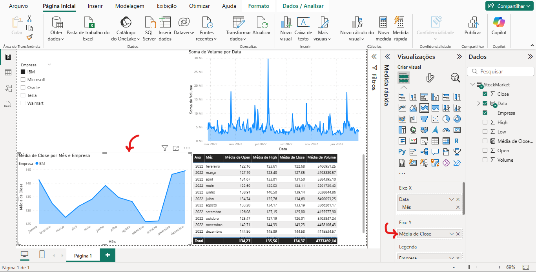The height and width of the screenshot is (272, 536).
Task: Tick the Low field checkbox
Action: (x=485, y=131)
